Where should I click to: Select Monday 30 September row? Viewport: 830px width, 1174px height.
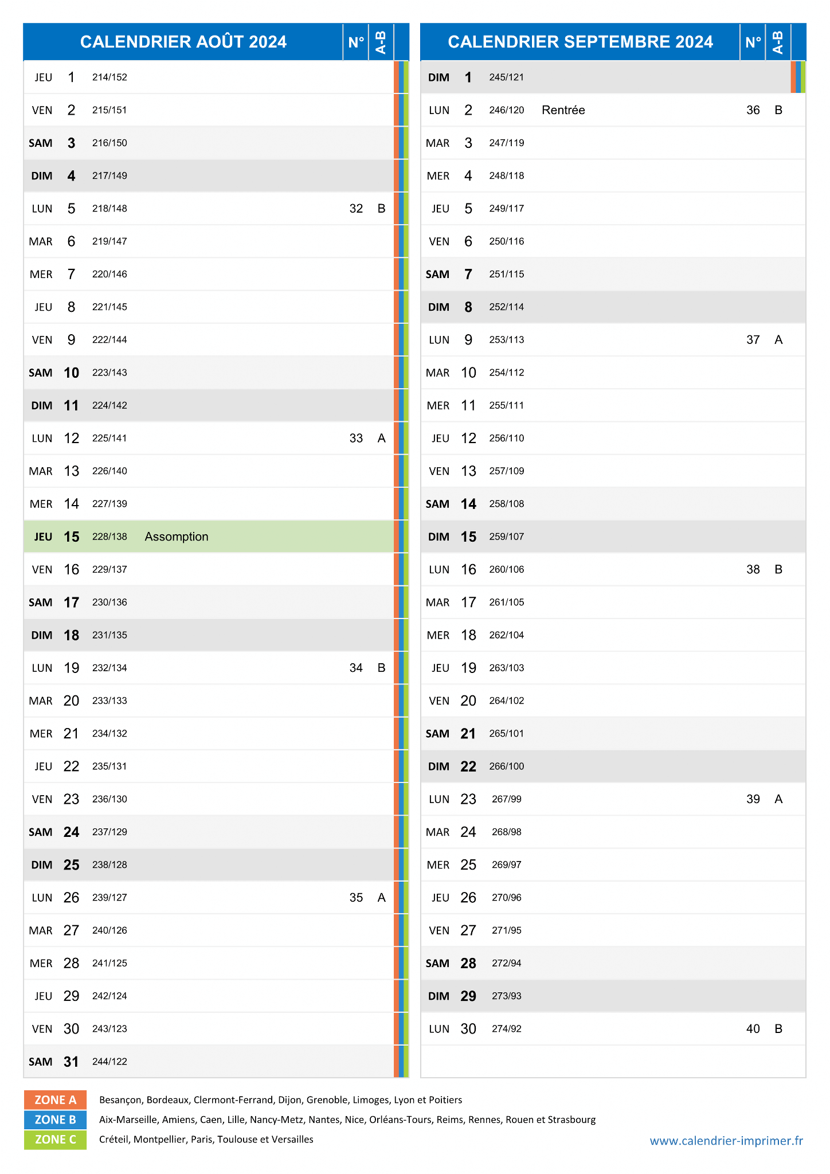click(613, 1029)
